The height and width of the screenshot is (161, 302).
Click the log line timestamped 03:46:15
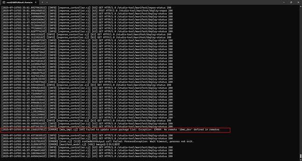(87, 153)
